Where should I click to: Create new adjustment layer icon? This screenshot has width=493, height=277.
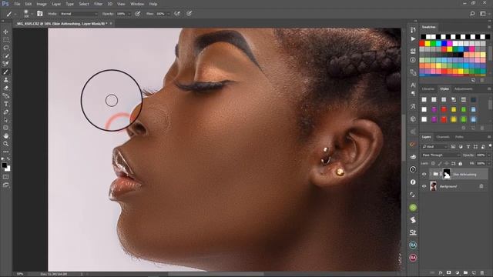tap(457, 272)
